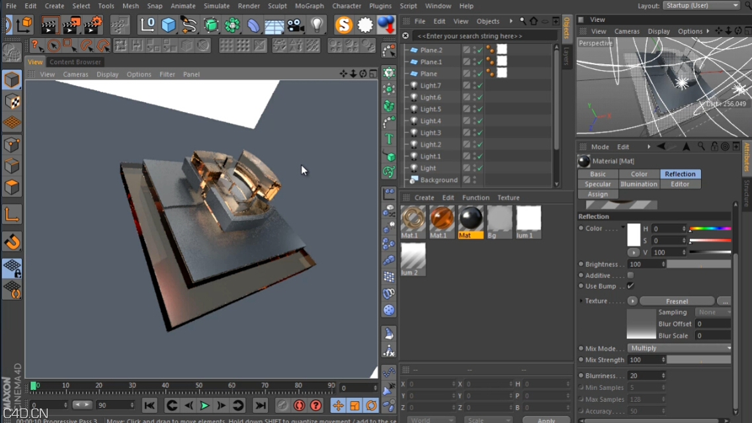
Task: Open the Illumination material channel
Action: point(639,184)
